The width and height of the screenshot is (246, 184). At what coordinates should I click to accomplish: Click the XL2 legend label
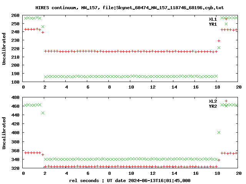click(x=213, y=101)
